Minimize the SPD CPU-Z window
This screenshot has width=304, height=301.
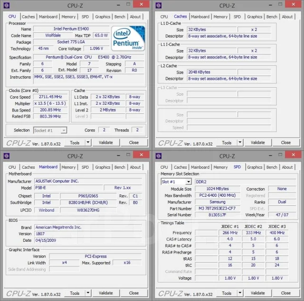[270, 155]
